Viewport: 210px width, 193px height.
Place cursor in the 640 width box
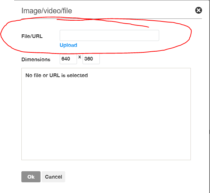point(68,59)
